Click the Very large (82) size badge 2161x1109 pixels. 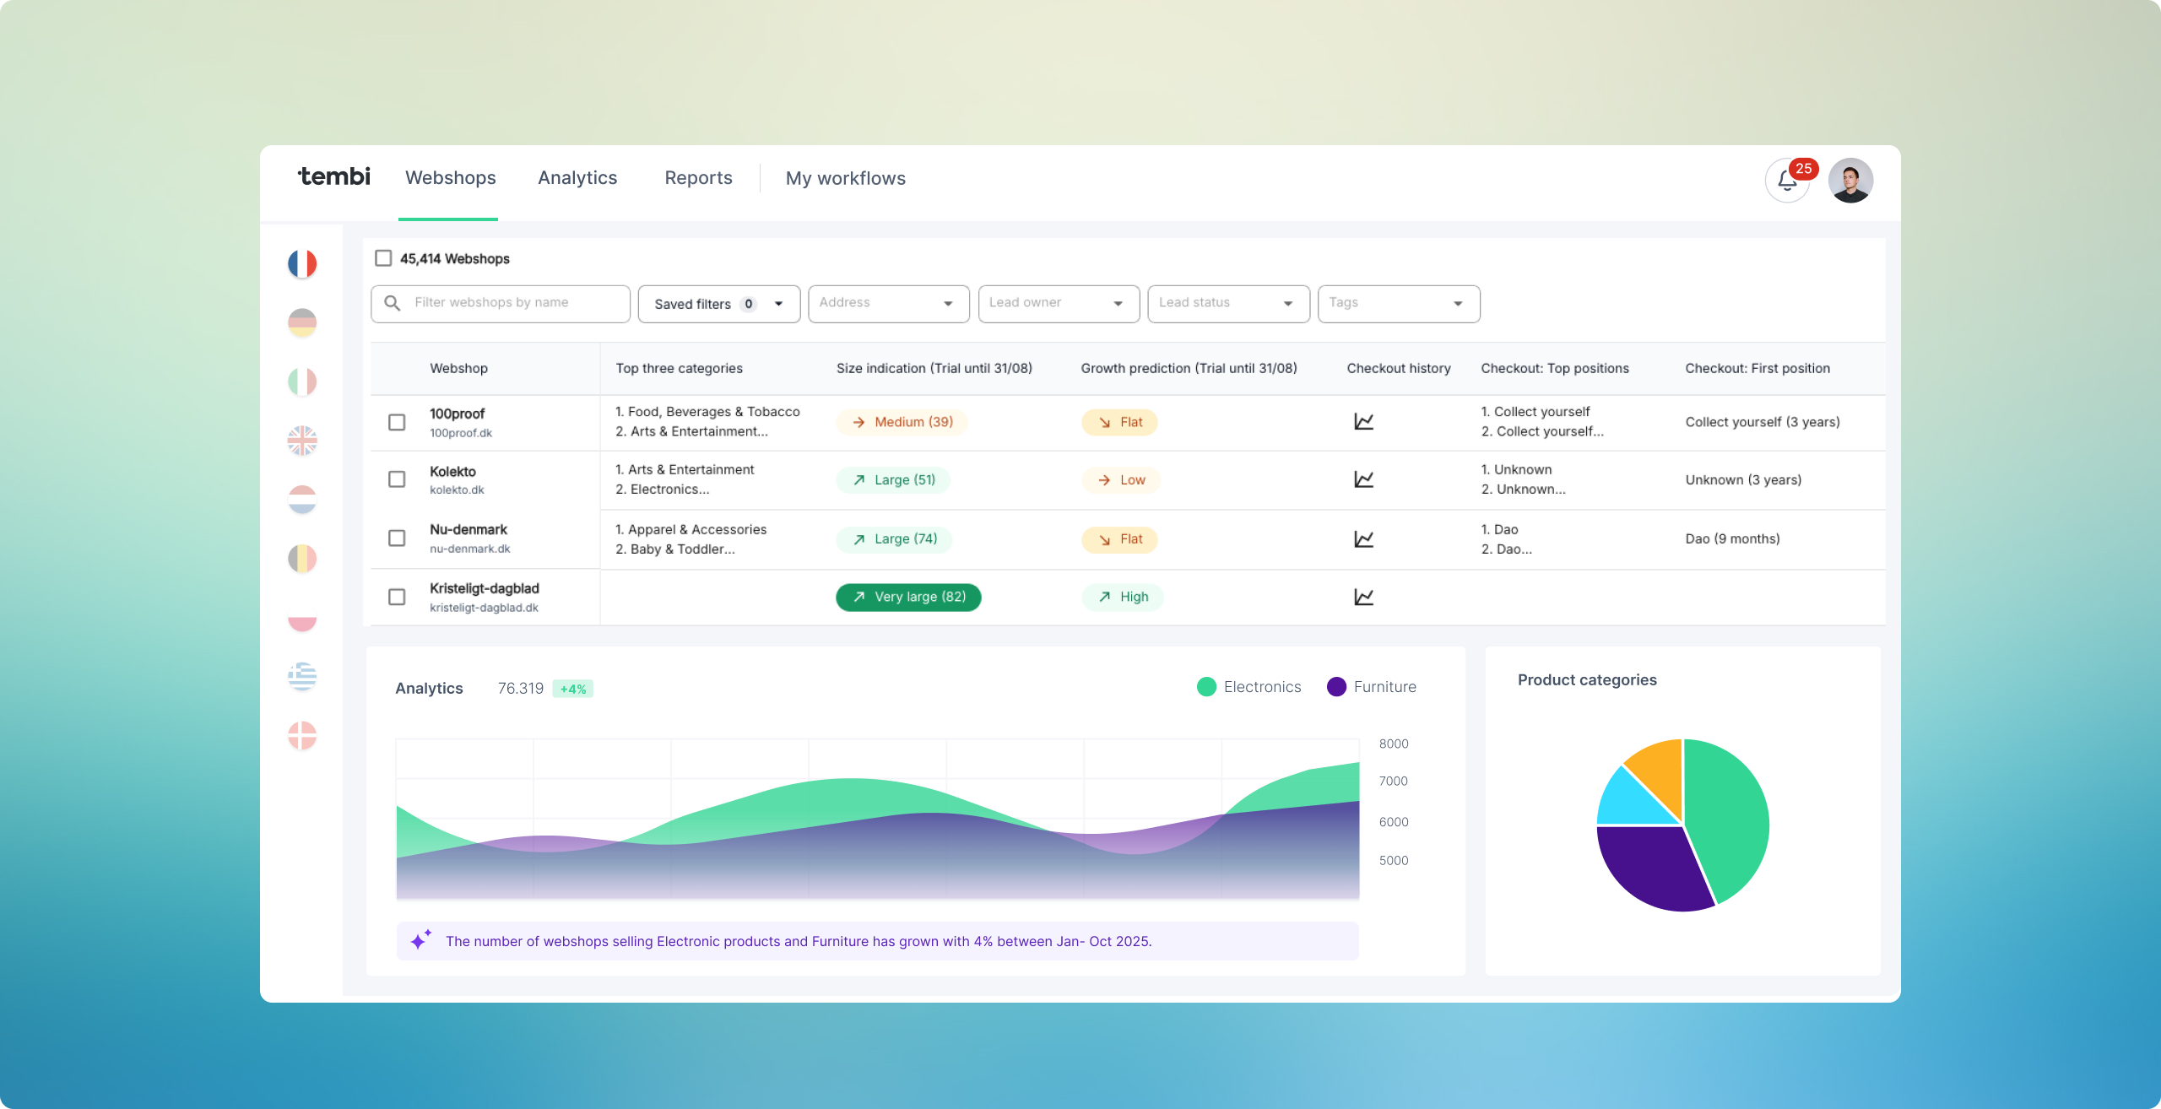(908, 597)
